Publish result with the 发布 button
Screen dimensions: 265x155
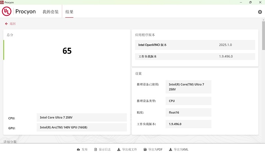[82, 149]
